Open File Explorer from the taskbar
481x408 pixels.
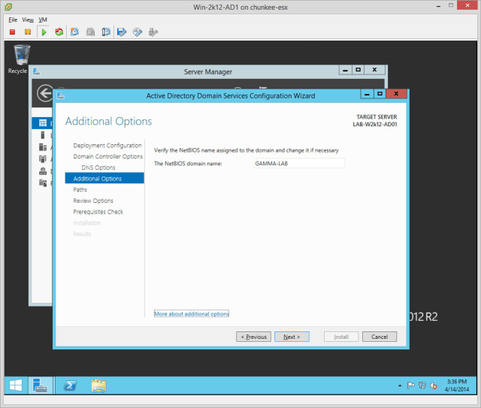pos(98,385)
